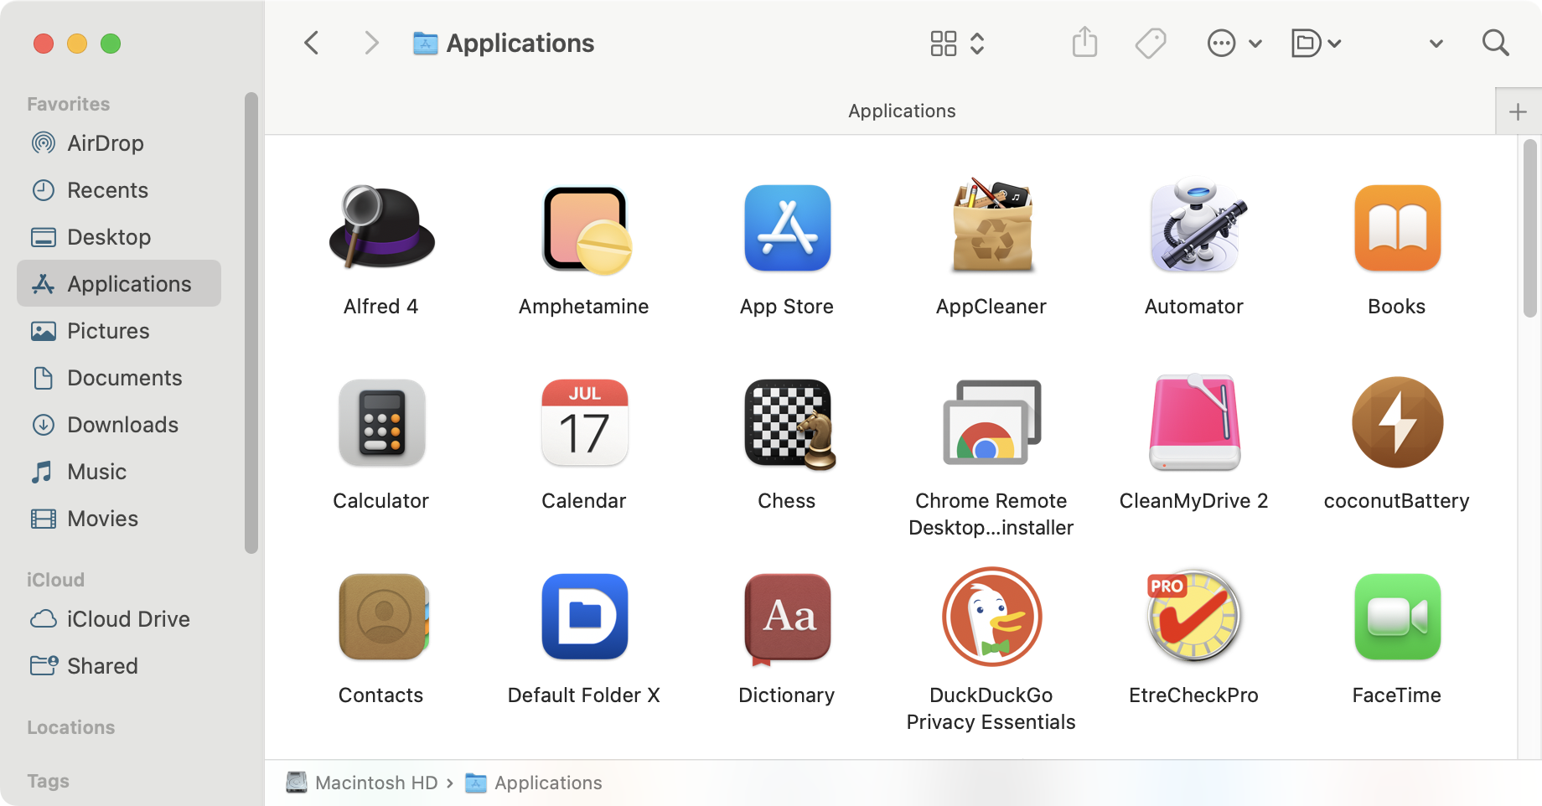The image size is (1542, 806).
Task: Click the Applications title folder icon
Action: [426, 43]
